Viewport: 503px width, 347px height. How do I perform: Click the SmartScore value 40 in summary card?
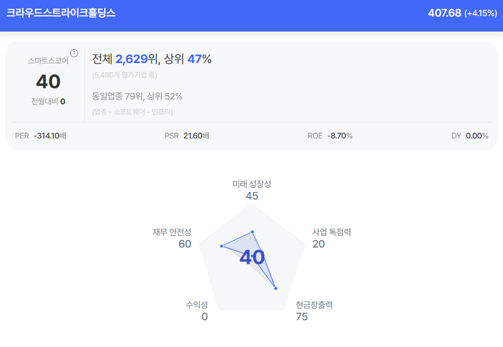(x=48, y=81)
